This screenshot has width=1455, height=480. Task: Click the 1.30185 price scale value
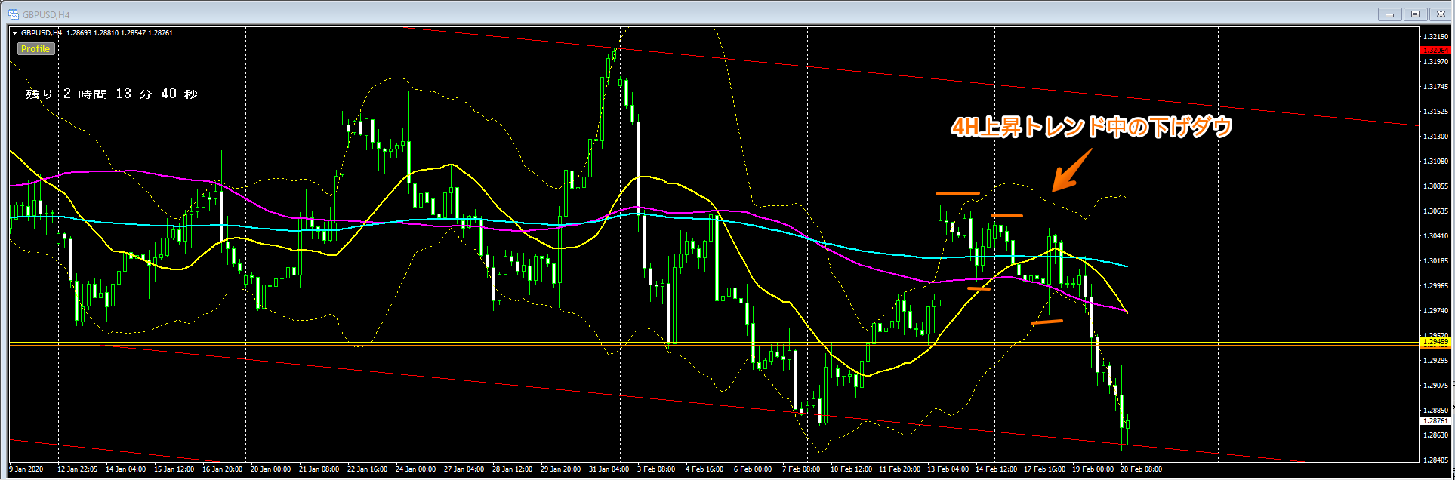[x=1435, y=260]
